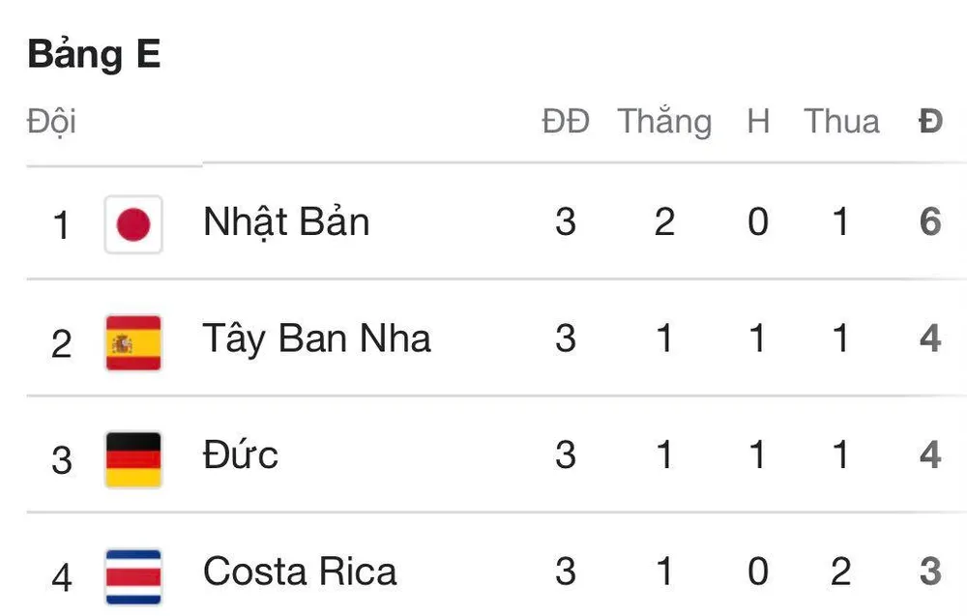The height and width of the screenshot is (616, 967).
Task: Click the Japan flag icon
Action: 133,224
